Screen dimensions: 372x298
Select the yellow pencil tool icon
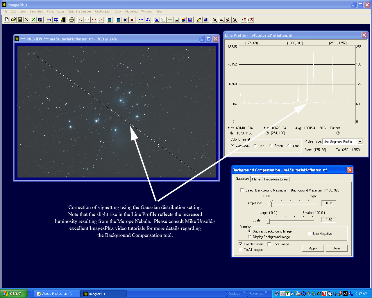coord(199,20)
